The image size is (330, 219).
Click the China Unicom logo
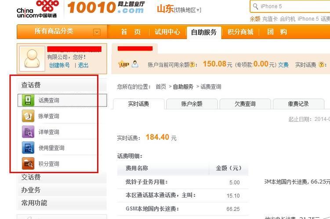coord(37,9)
